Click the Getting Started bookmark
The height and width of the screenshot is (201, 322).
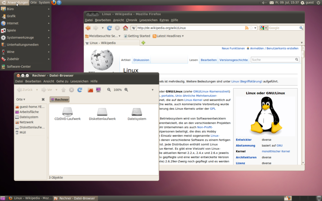point(137,36)
